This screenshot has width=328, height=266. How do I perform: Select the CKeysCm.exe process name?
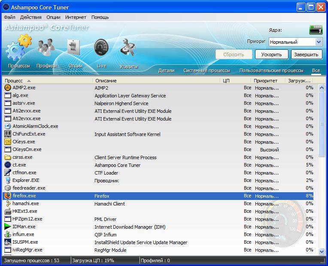click(x=27, y=149)
